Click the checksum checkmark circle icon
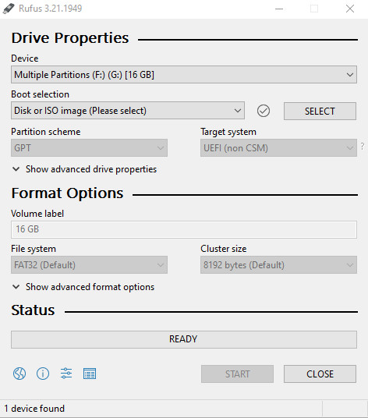The height and width of the screenshot is (418, 368). tap(264, 111)
